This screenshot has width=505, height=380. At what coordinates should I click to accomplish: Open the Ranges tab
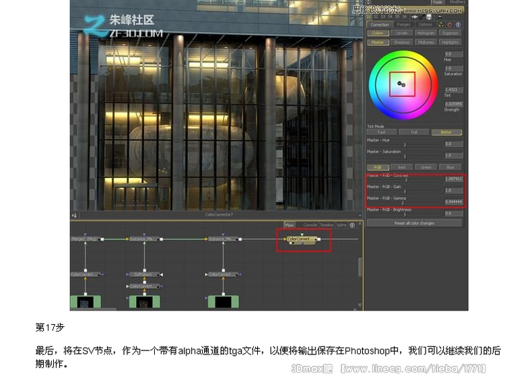point(403,24)
